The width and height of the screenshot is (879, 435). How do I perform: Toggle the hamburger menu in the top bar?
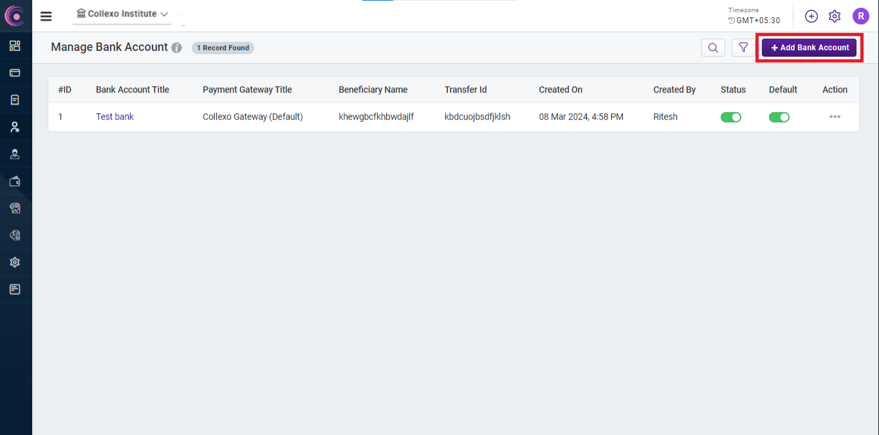[x=46, y=16]
